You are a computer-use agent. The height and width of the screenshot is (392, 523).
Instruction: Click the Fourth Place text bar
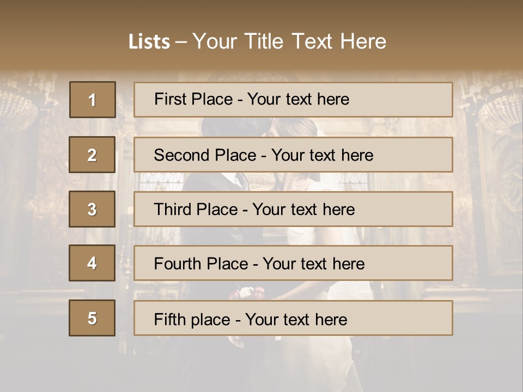tap(293, 263)
